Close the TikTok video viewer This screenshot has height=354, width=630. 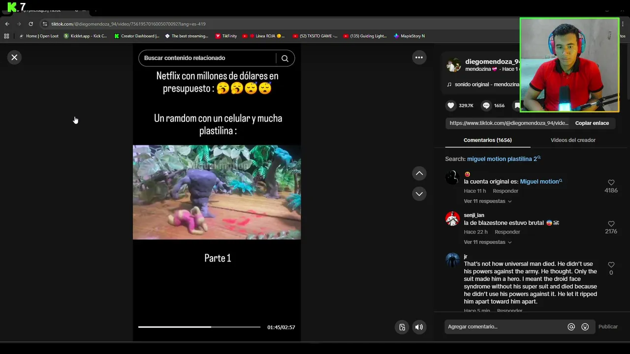(14, 58)
